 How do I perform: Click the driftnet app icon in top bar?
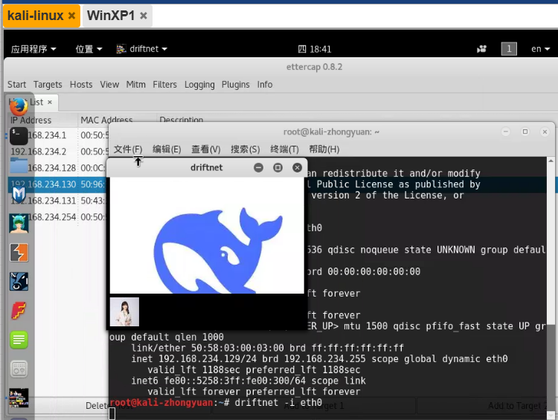point(121,49)
